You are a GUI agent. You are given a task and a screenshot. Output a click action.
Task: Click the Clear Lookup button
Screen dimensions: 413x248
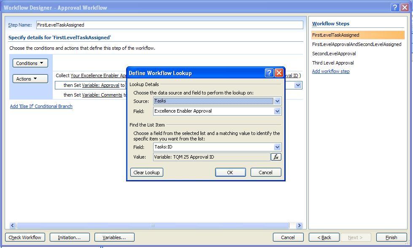(147, 173)
